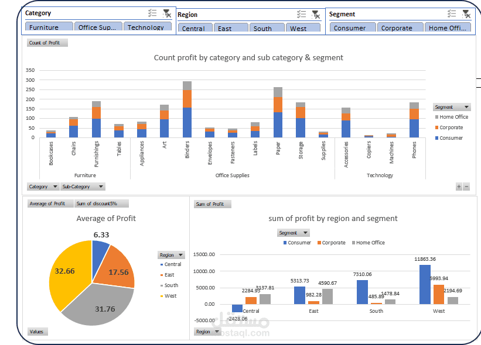481x345 pixels.
Task: Expand entire field with plus button
Action: coord(459,187)
